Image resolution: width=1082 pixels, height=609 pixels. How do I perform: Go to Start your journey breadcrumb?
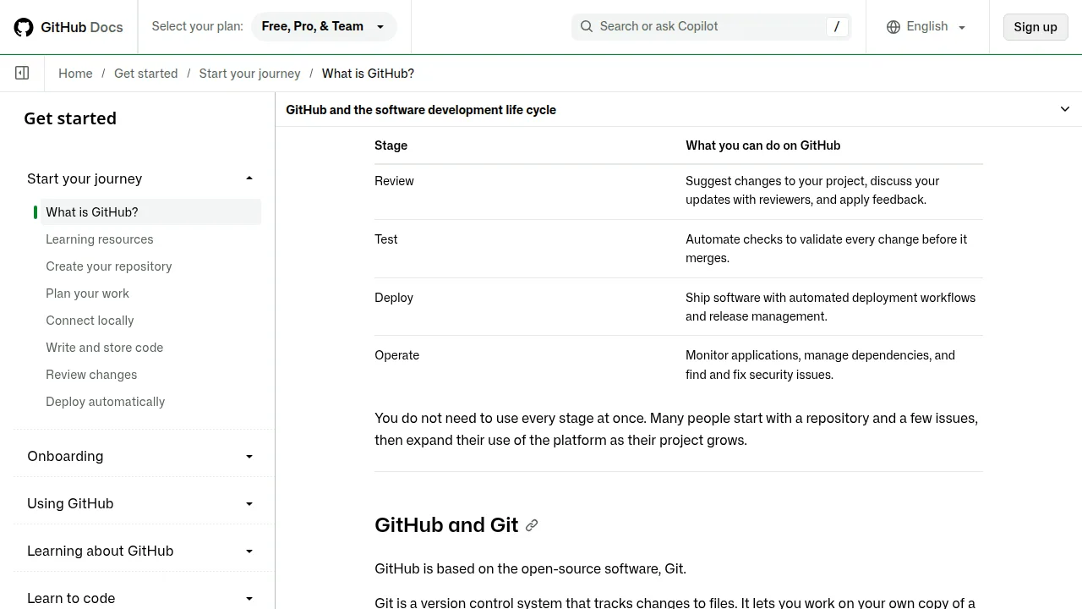click(250, 74)
